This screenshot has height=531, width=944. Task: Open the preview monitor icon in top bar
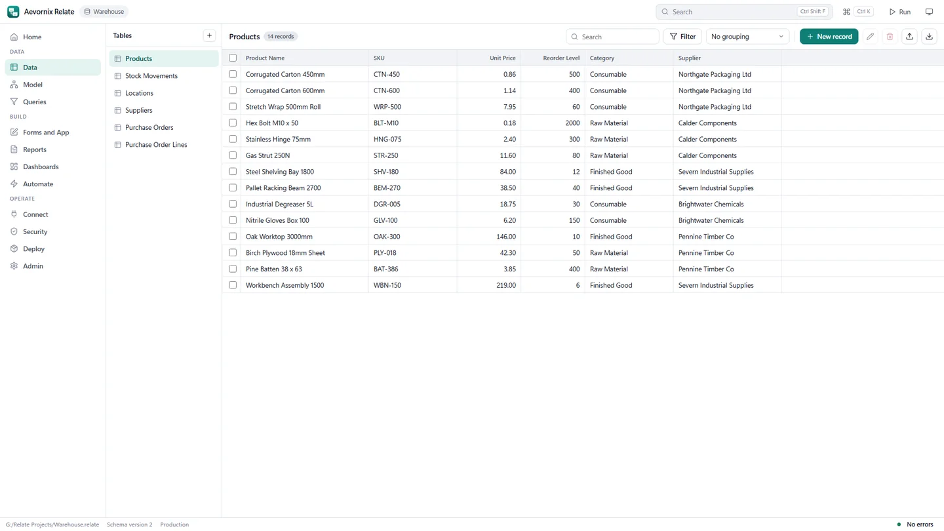pyautogui.click(x=929, y=12)
